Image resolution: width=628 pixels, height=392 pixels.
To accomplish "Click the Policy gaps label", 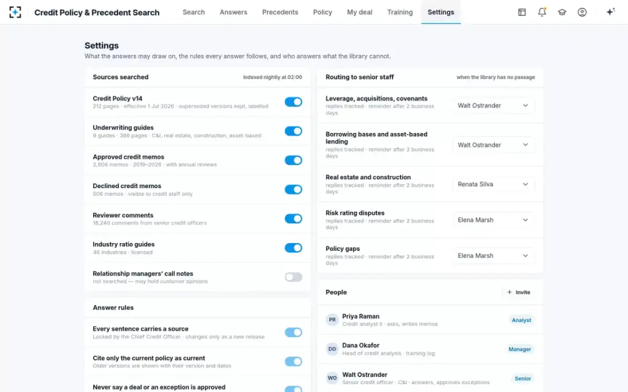I will click(343, 249).
